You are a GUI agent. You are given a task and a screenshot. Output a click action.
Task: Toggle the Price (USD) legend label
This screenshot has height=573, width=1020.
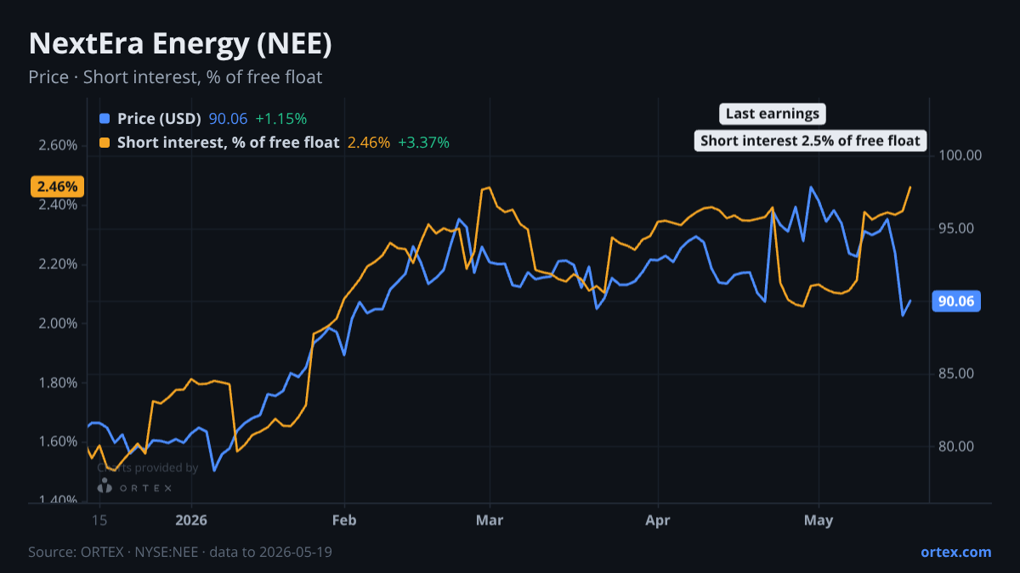[159, 119]
